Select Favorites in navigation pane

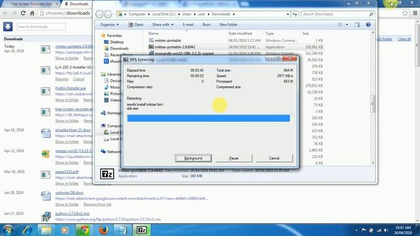[114, 35]
